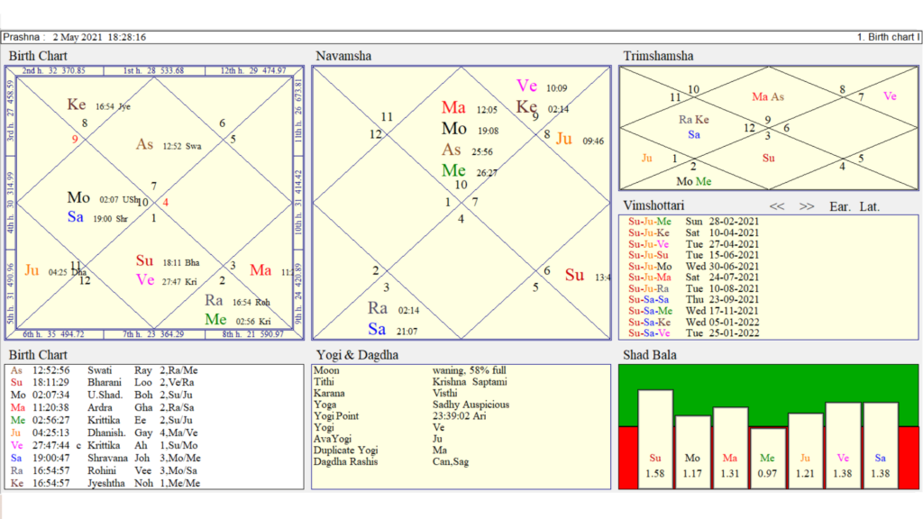This screenshot has width=923, height=519.
Task: Click Su planet in Birth Chart diagram
Action: (145, 260)
